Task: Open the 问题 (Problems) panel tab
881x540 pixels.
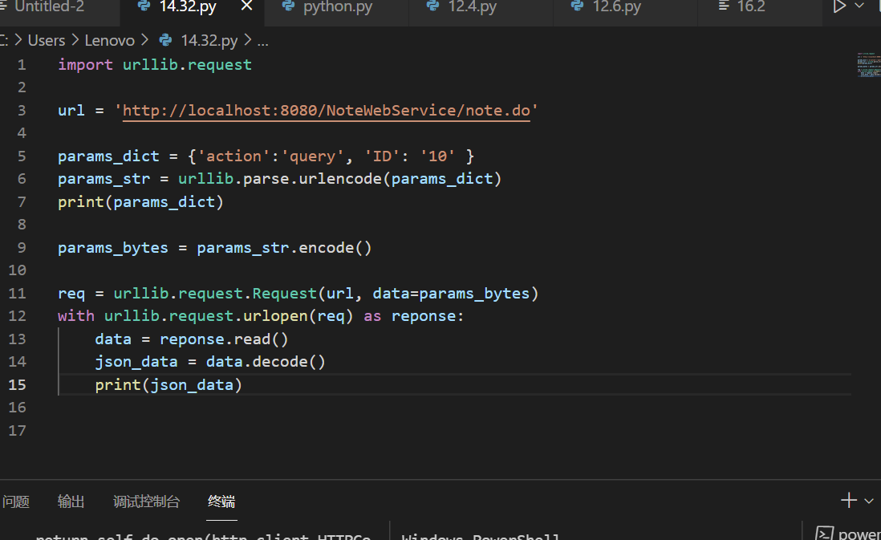Action: (16, 501)
